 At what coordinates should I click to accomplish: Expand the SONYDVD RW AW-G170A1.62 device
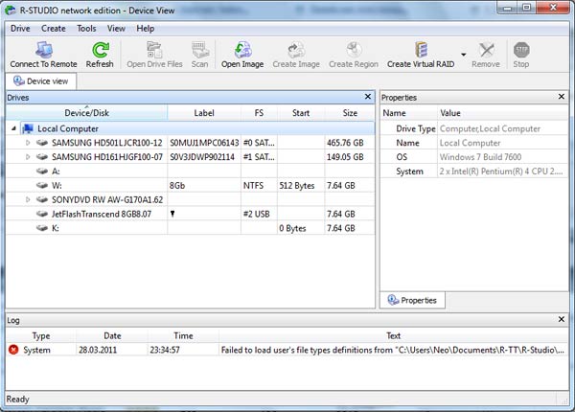(28, 199)
